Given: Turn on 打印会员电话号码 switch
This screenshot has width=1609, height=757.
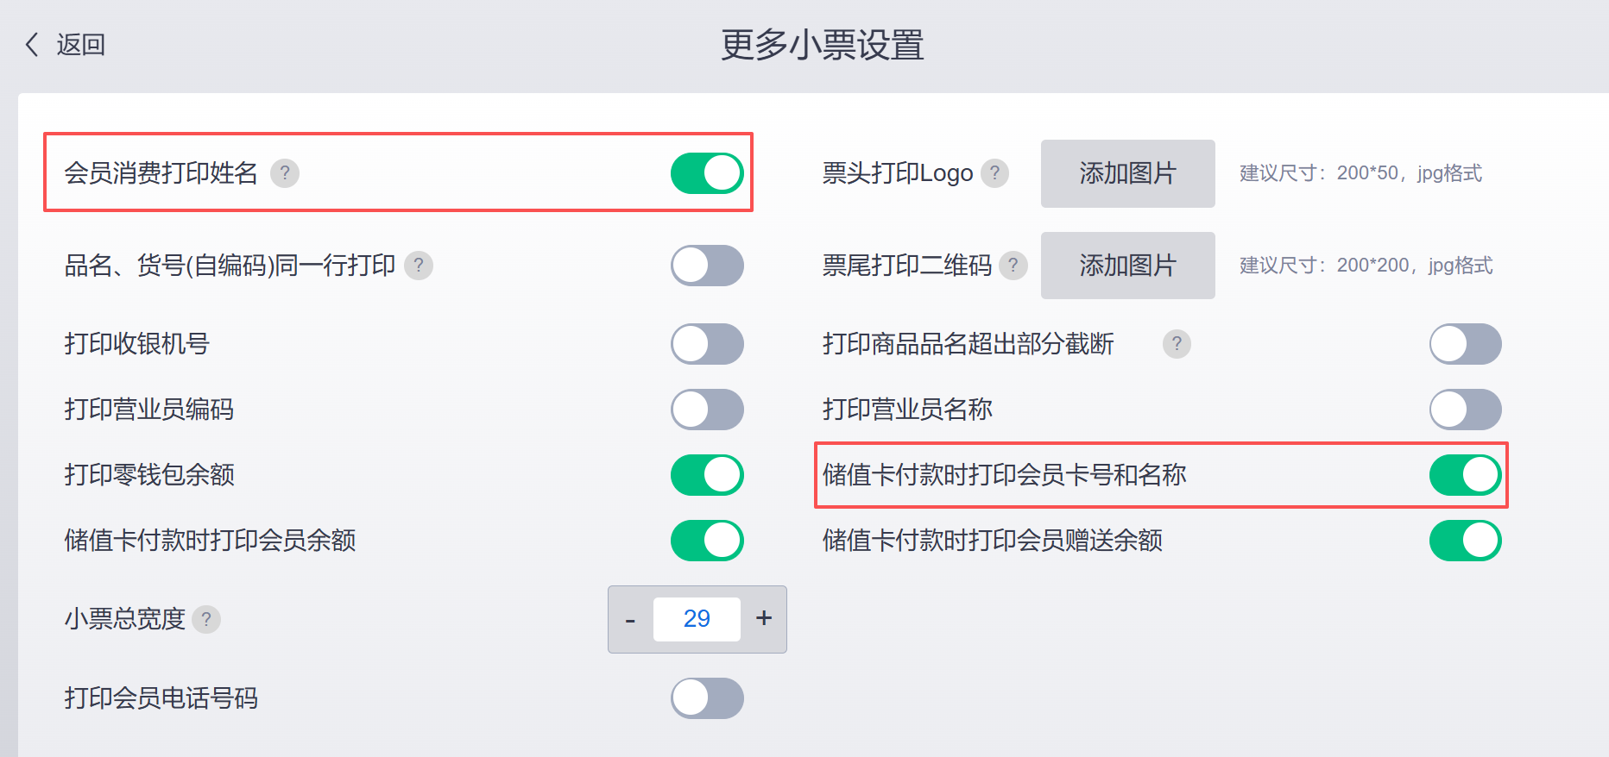Looking at the screenshot, I should pyautogui.click(x=707, y=698).
